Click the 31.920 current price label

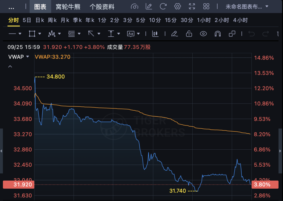click(17, 185)
